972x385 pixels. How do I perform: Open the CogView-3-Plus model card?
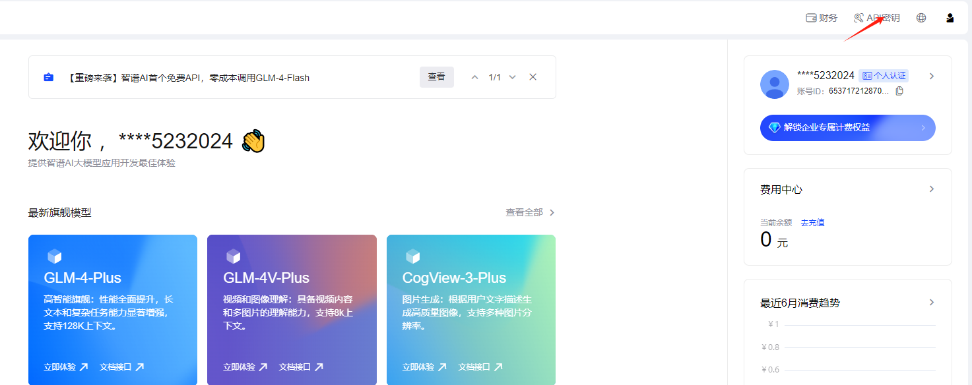coord(471,310)
